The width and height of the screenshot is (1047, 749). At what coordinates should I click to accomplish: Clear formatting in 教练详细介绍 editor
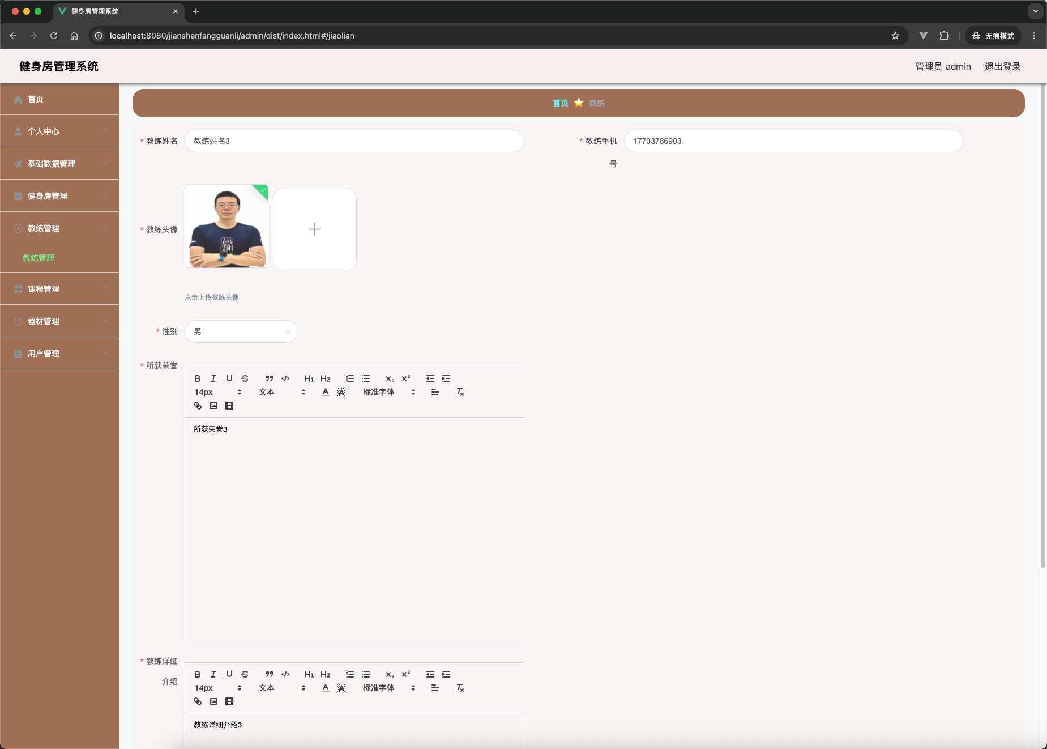point(460,688)
